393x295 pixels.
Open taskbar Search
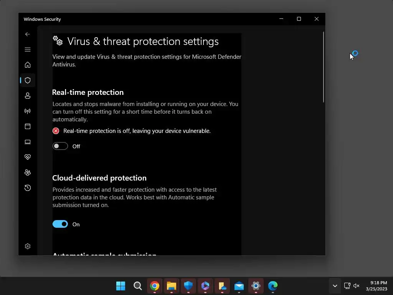point(138,286)
